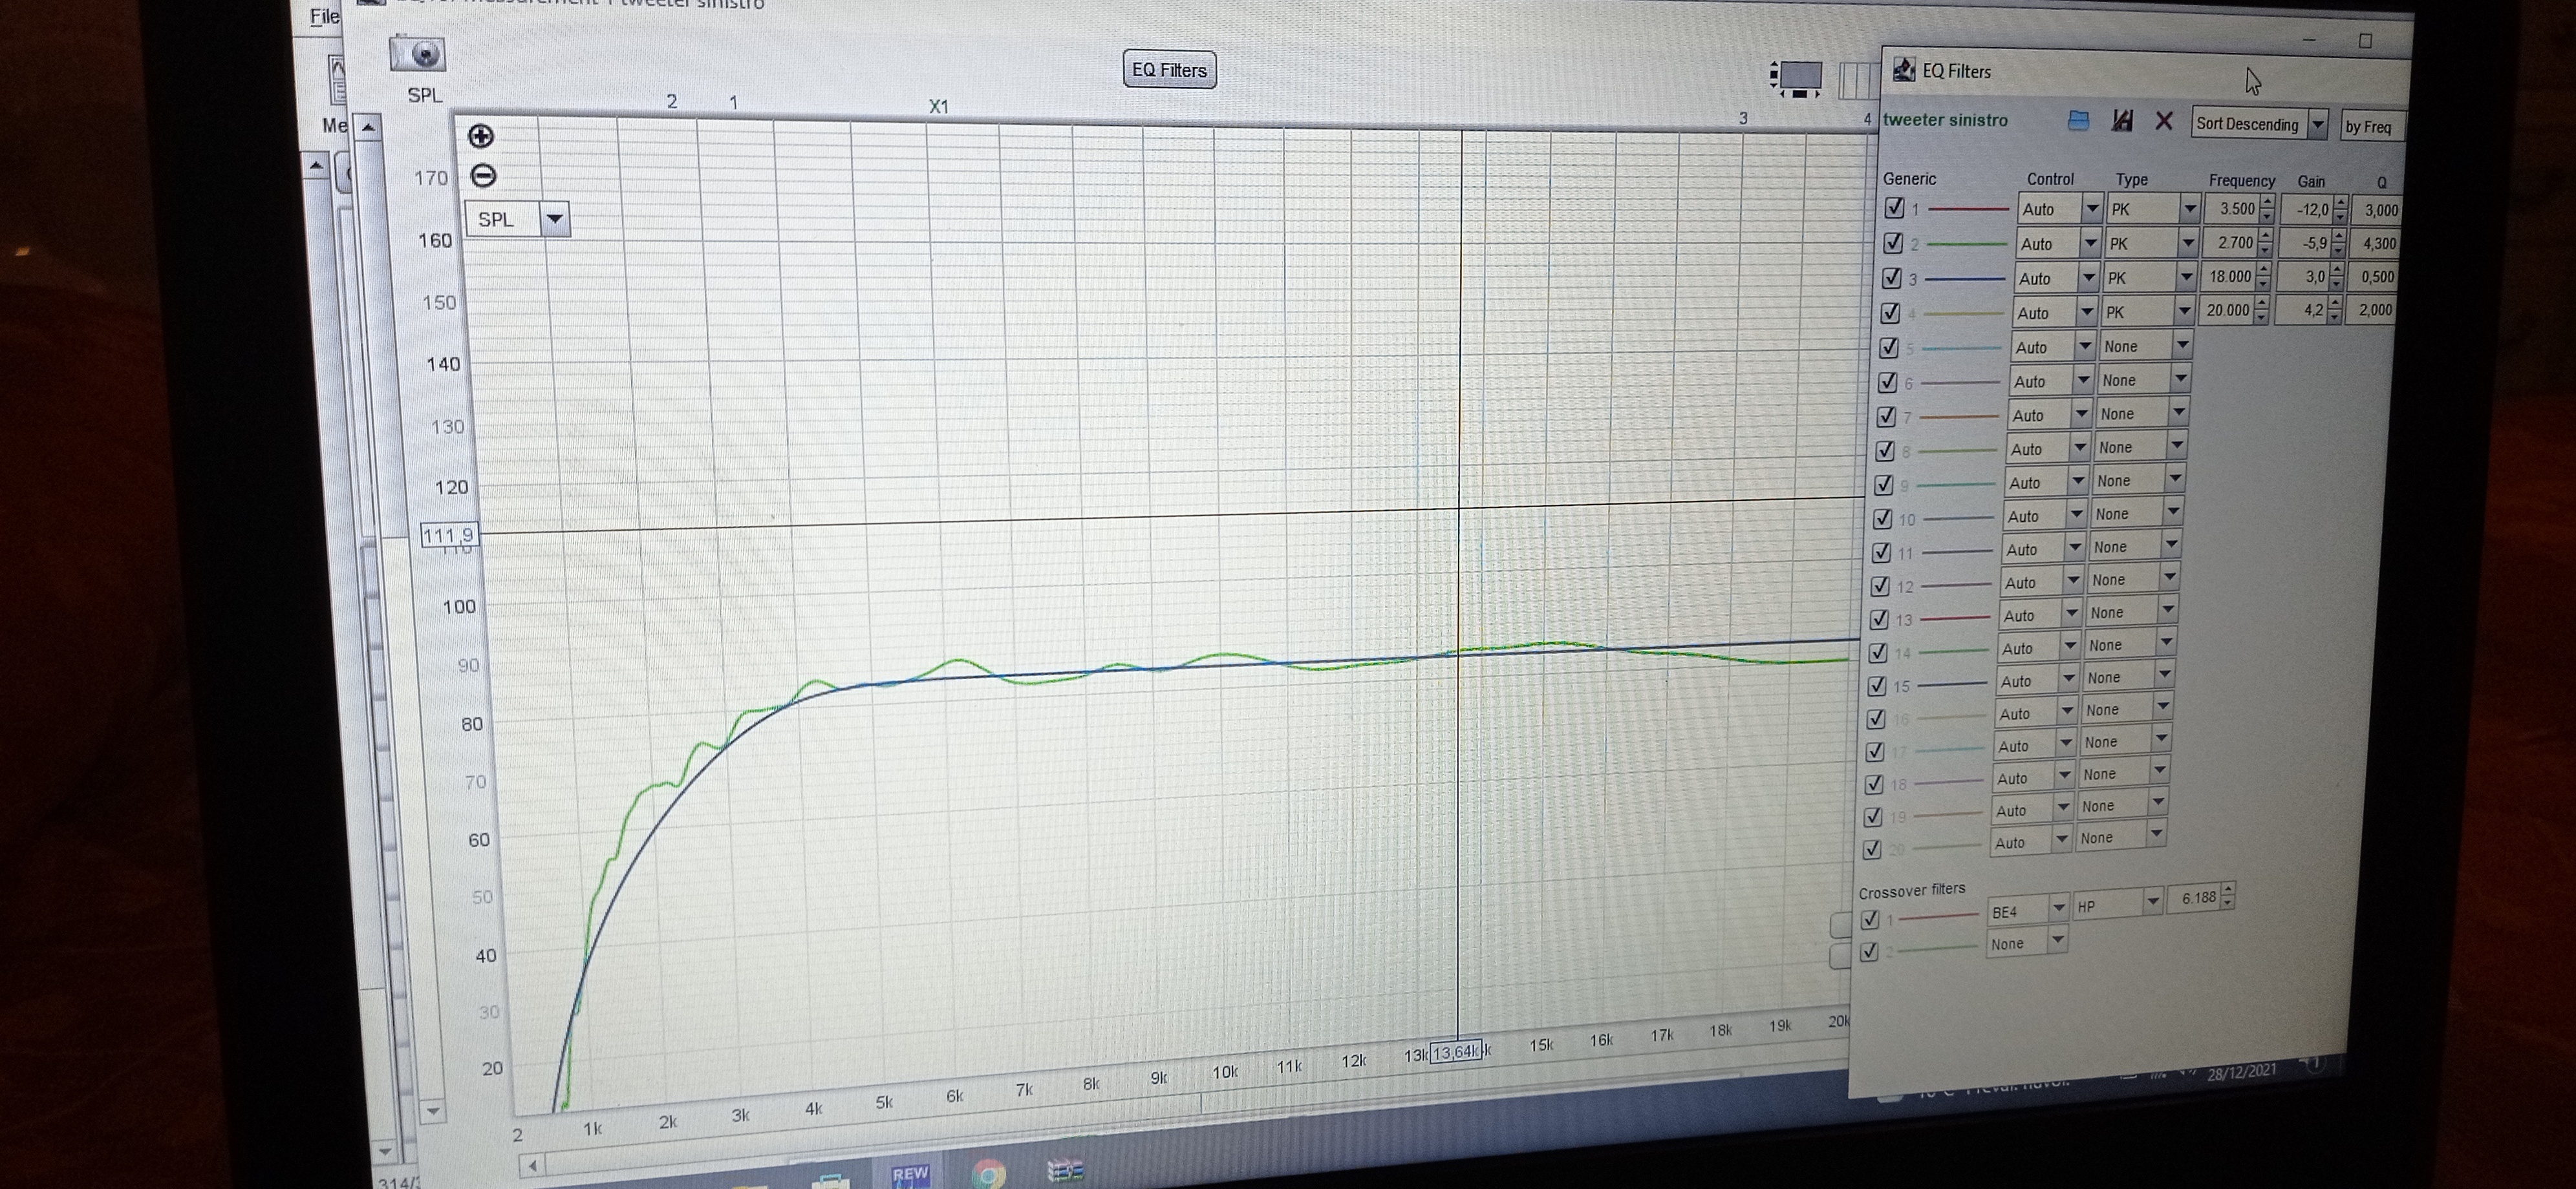This screenshot has height=1189, width=2576.
Task: Zoom out with the minus magnifier icon
Action: [x=483, y=176]
